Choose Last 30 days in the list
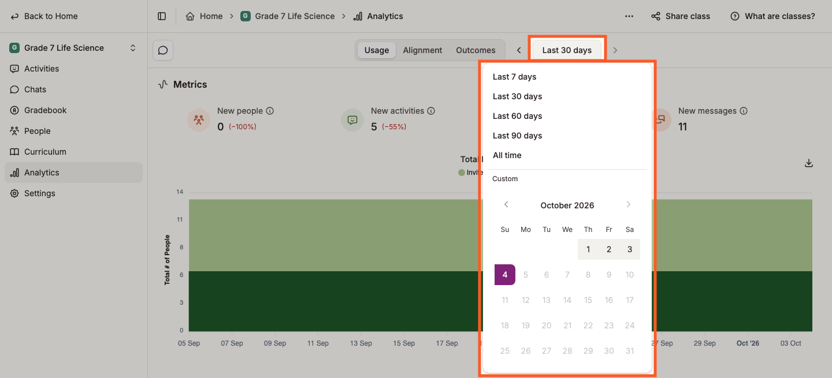 567,96
